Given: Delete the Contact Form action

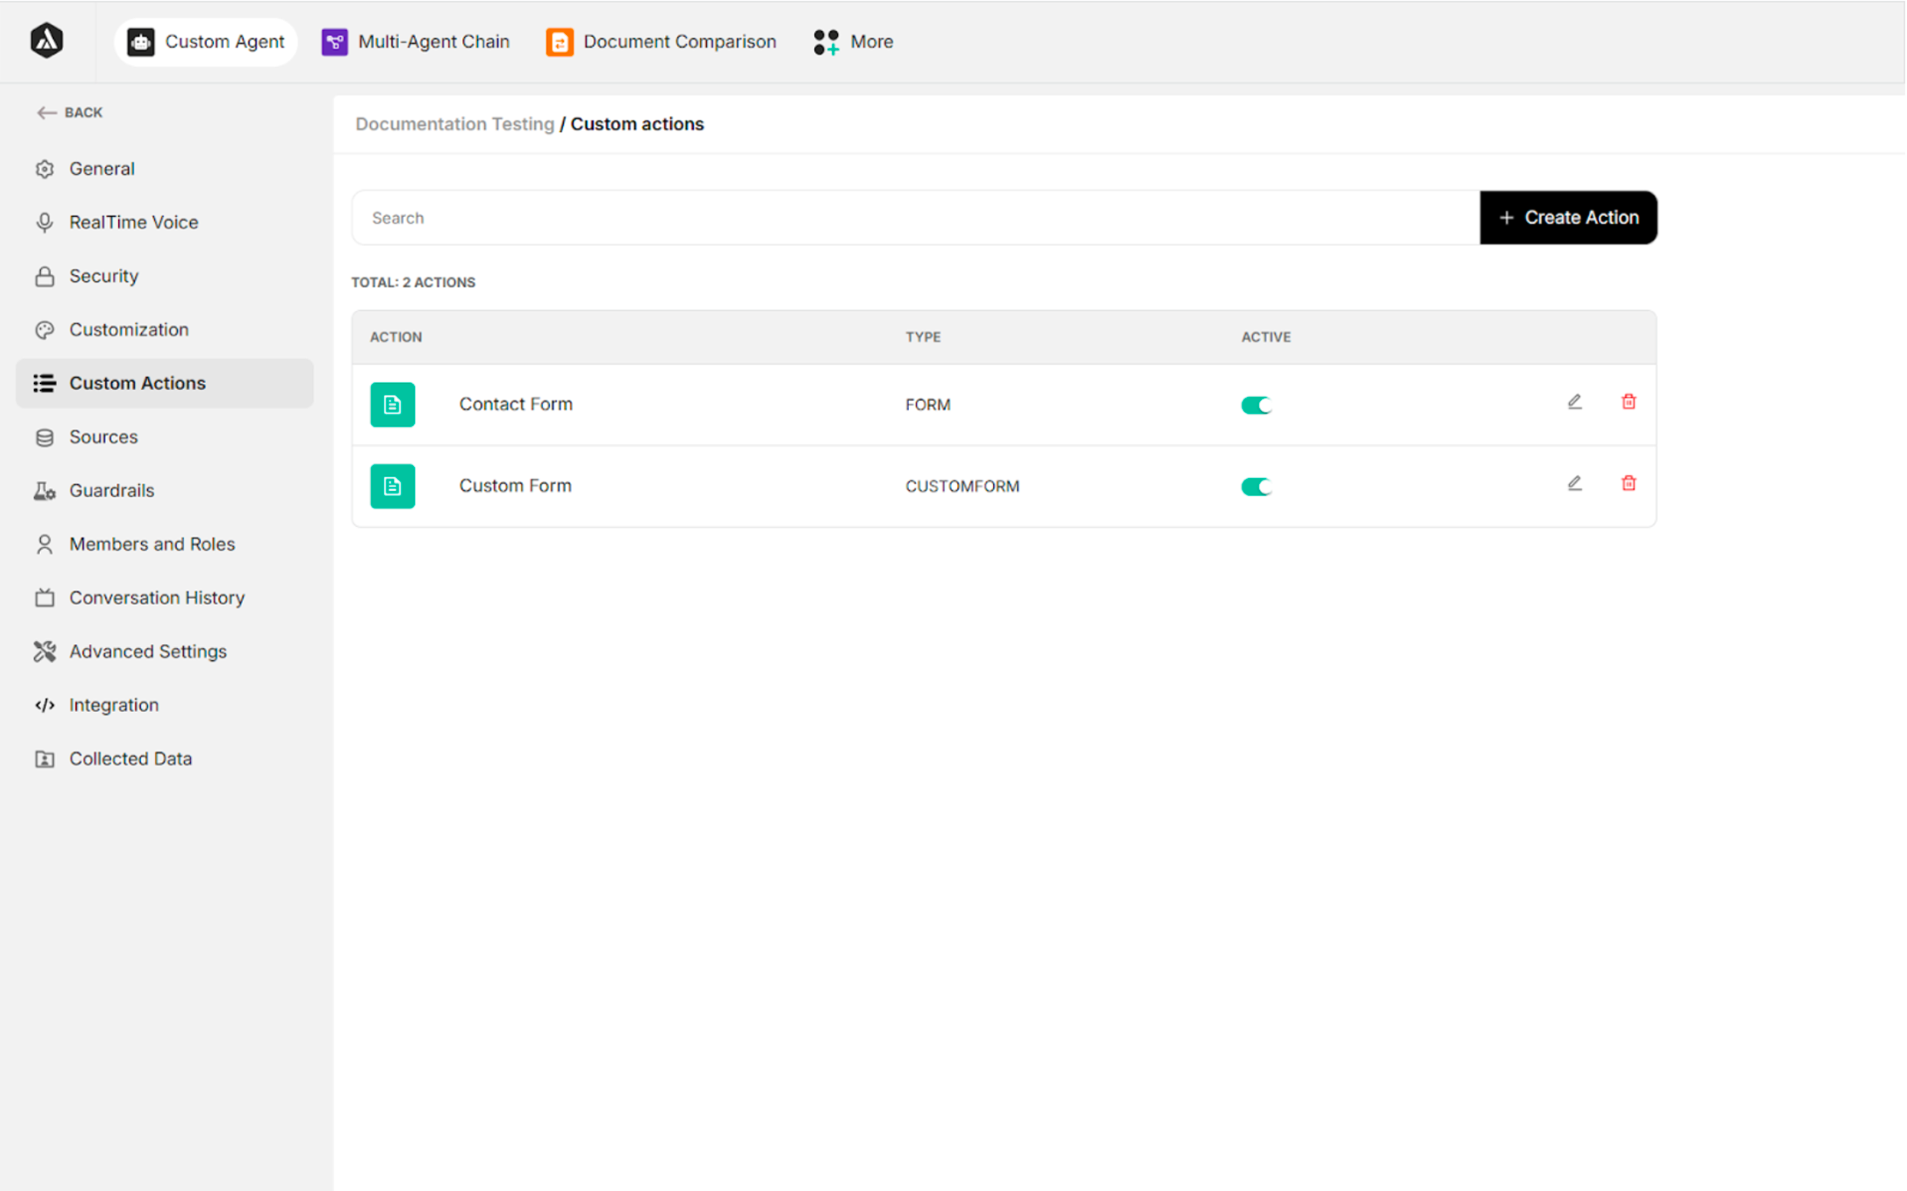Looking at the screenshot, I should [x=1628, y=402].
